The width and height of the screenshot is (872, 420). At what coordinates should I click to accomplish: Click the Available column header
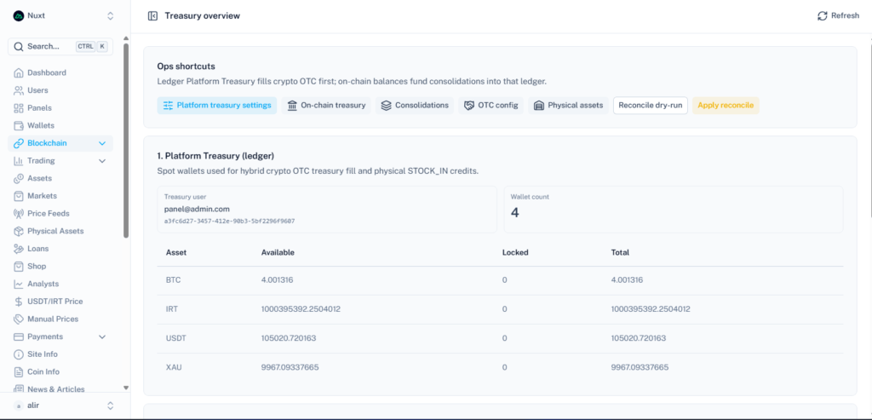click(x=278, y=252)
